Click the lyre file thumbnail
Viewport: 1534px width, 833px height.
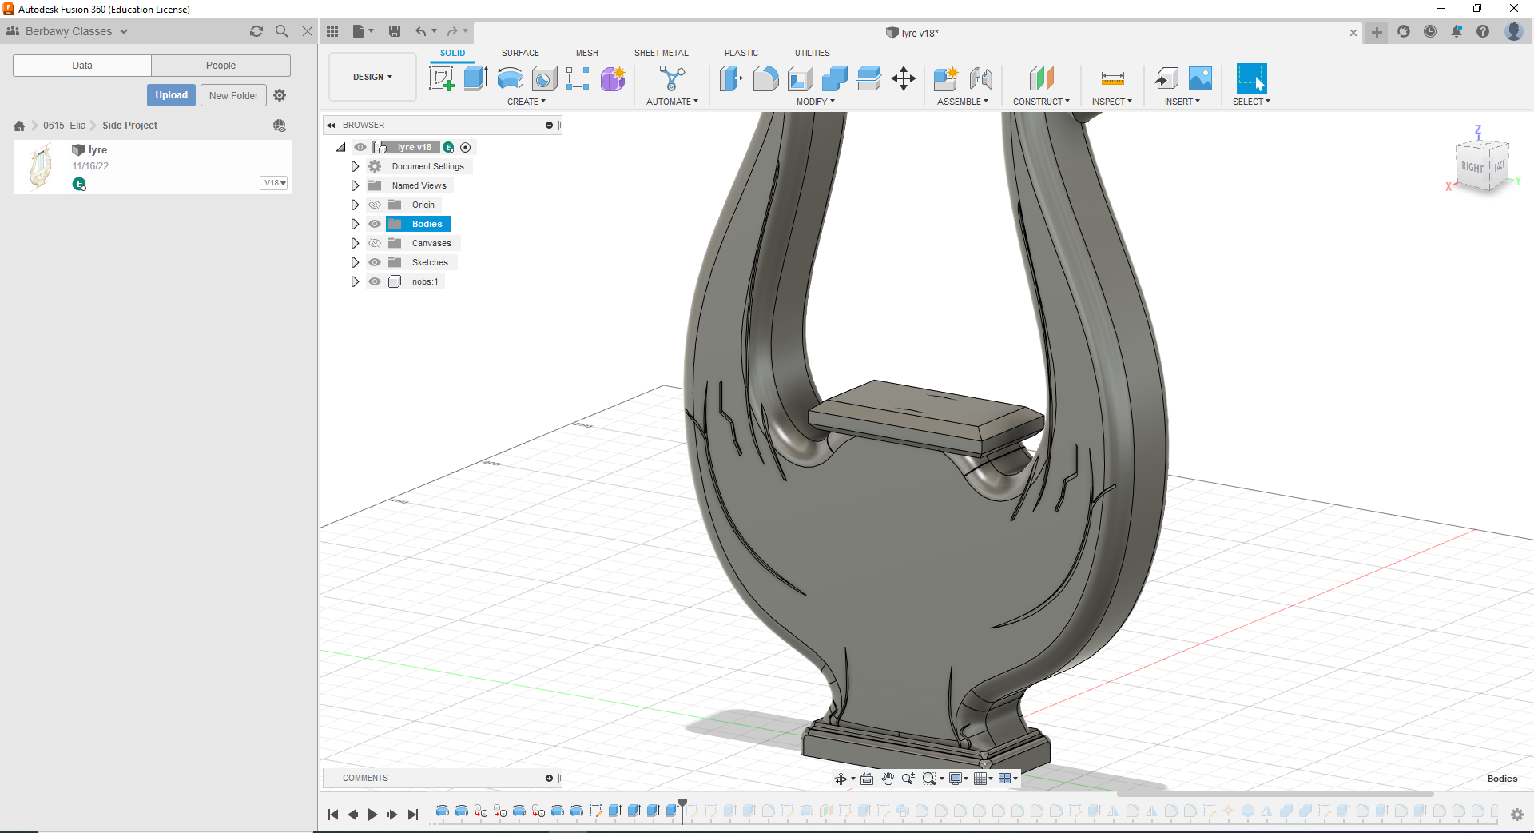(41, 166)
